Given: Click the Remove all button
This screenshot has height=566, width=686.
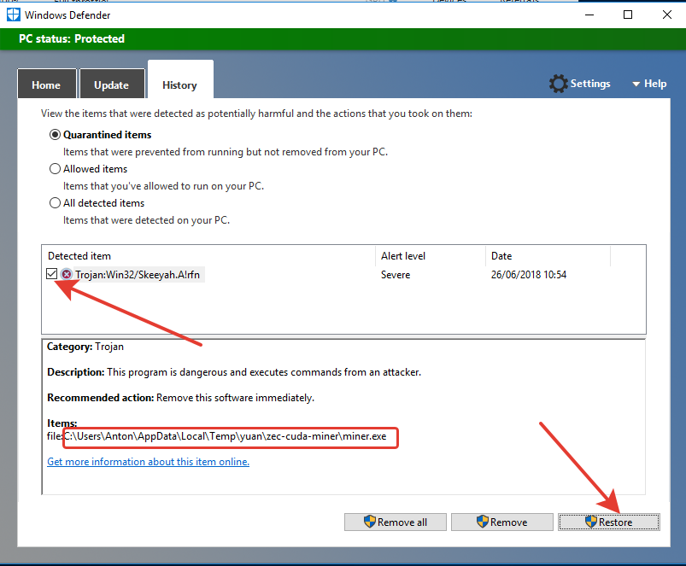Looking at the screenshot, I should coord(395,522).
